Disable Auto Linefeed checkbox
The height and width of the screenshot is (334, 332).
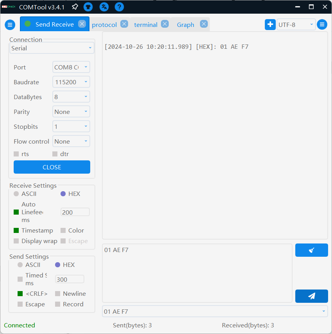pyautogui.click(x=16, y=212)
